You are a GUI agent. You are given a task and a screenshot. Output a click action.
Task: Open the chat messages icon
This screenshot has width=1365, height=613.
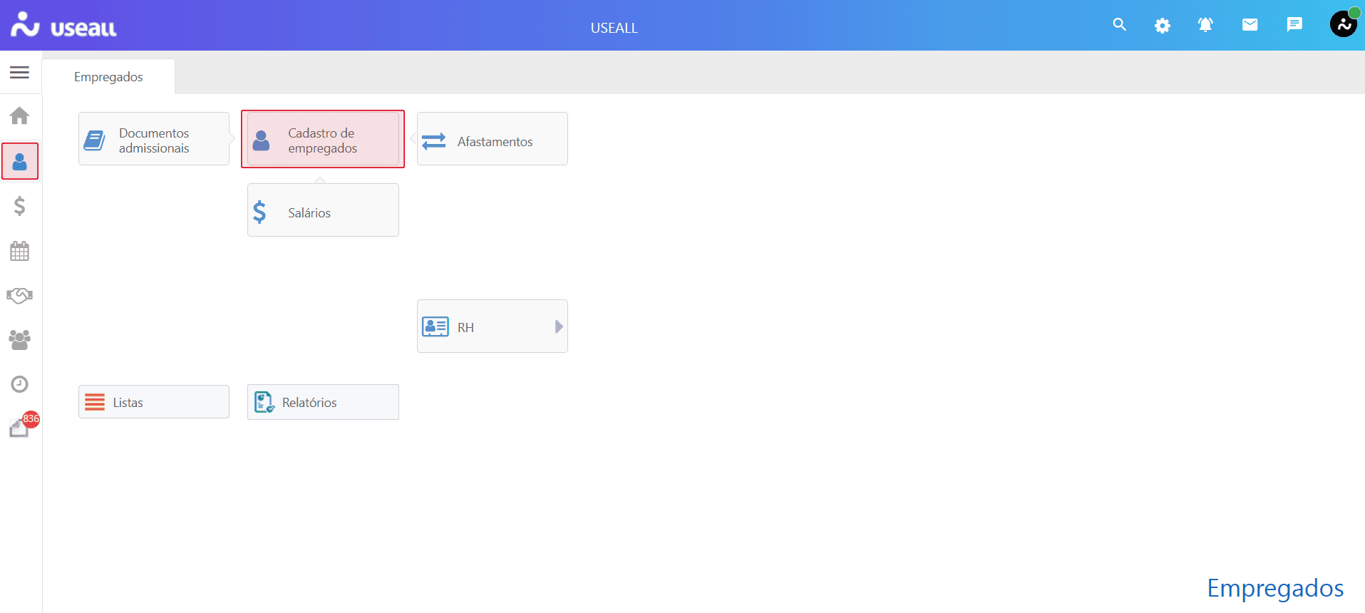[x=1294, y=25]
